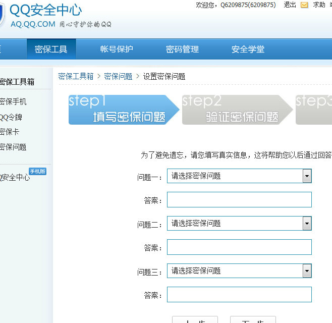Viewport: 332px width, 323px height.
Task: Open 密保手机 in the sidebar
Action: point(13,101)
